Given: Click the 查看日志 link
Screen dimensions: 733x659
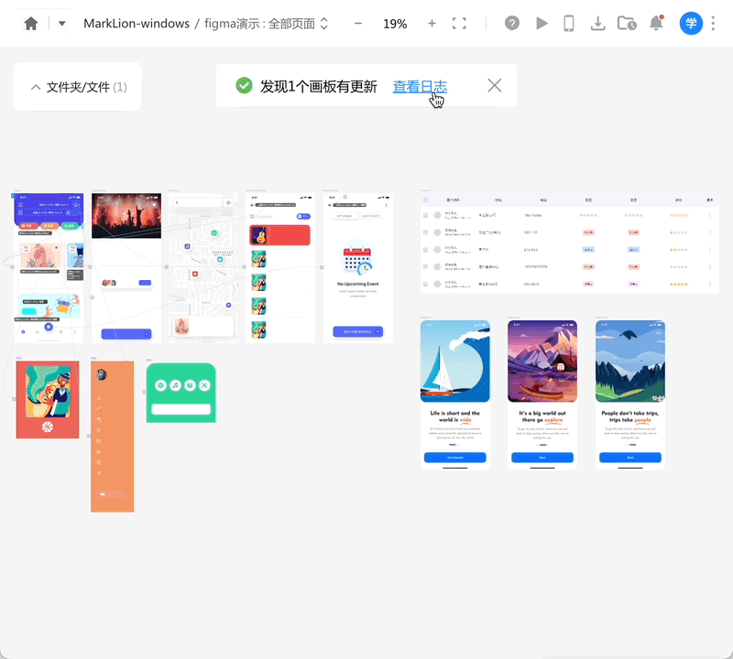Looking at the screenshot, I should [x=420, y=84].
